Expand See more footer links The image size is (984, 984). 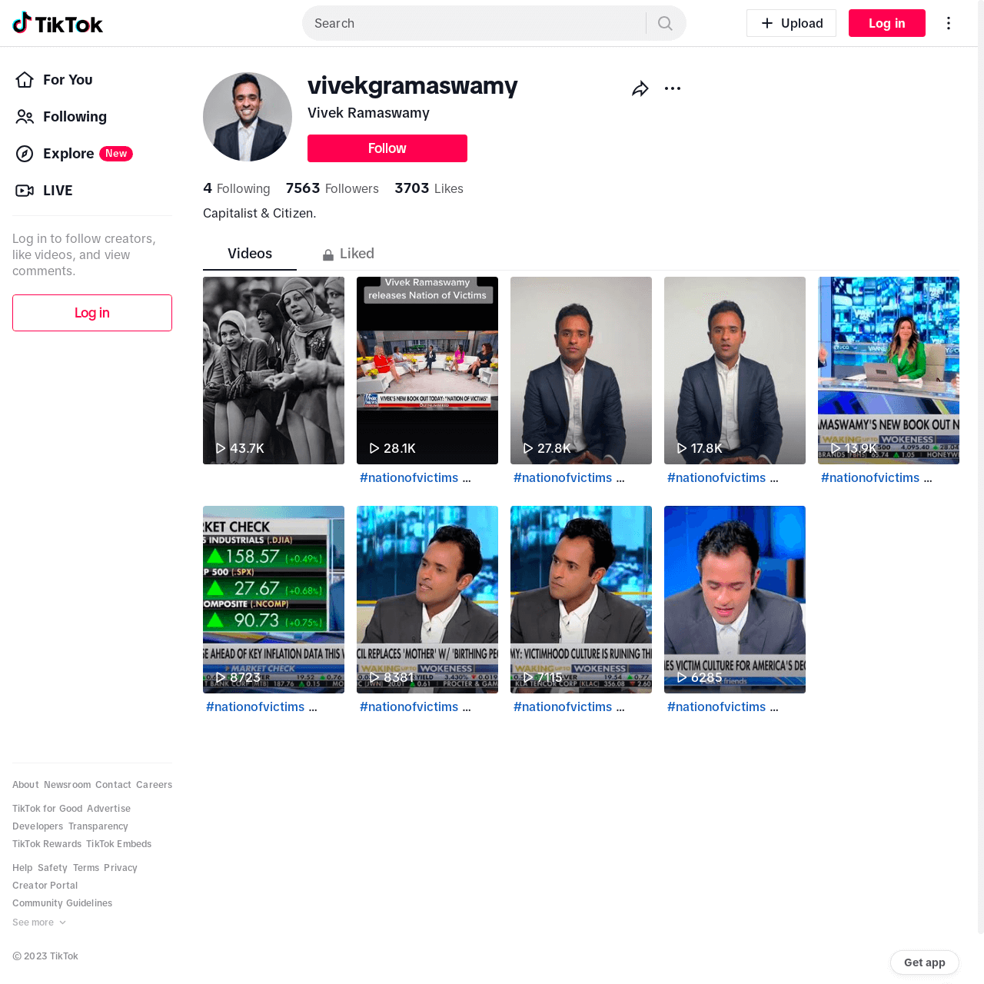click(x=39, y=922)
